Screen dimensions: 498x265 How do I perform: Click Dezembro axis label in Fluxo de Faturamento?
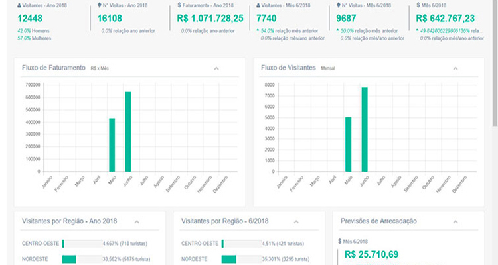220,184
